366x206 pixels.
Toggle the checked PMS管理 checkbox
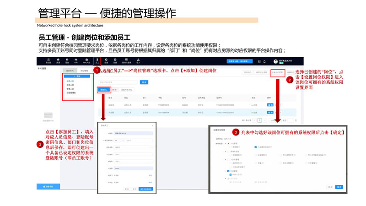point(229,171)
